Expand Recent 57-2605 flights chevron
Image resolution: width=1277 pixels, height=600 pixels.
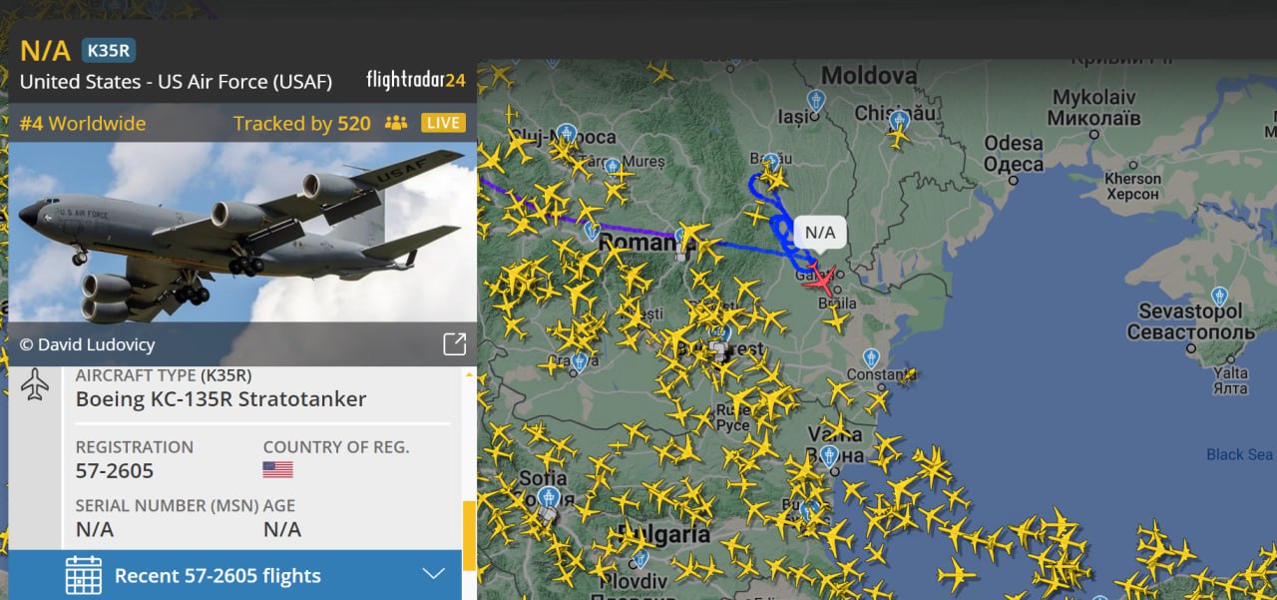pos(433,574)
